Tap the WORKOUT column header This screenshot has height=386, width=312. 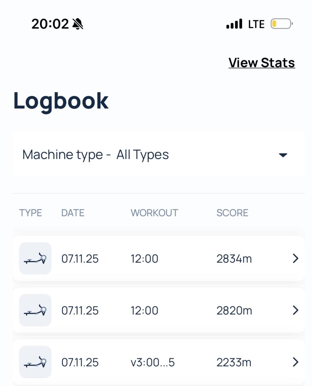coord(154,213)
